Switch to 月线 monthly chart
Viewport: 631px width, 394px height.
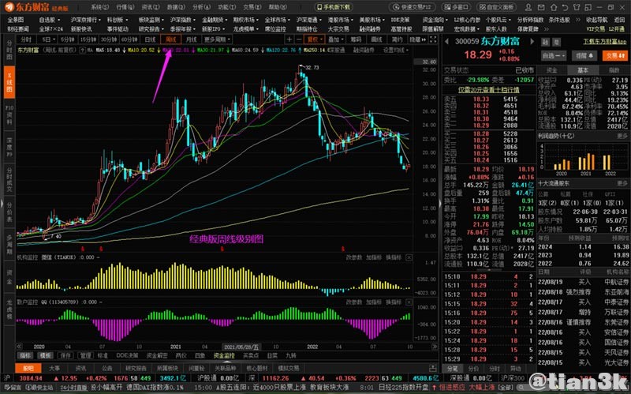click(191, 39)
